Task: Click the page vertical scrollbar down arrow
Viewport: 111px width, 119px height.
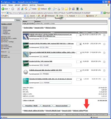Action: tap(109, 115)
